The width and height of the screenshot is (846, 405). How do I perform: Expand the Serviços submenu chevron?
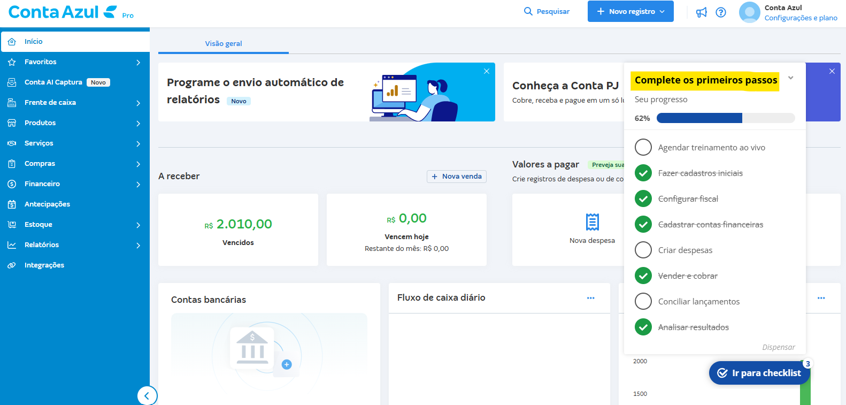[x=139, y=144]
